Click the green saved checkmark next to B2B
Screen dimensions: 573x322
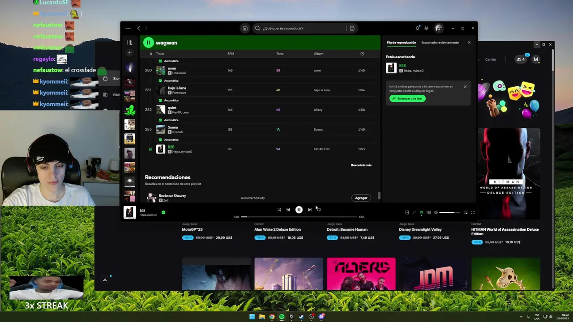pyautogui.click(x=163, y=212)
